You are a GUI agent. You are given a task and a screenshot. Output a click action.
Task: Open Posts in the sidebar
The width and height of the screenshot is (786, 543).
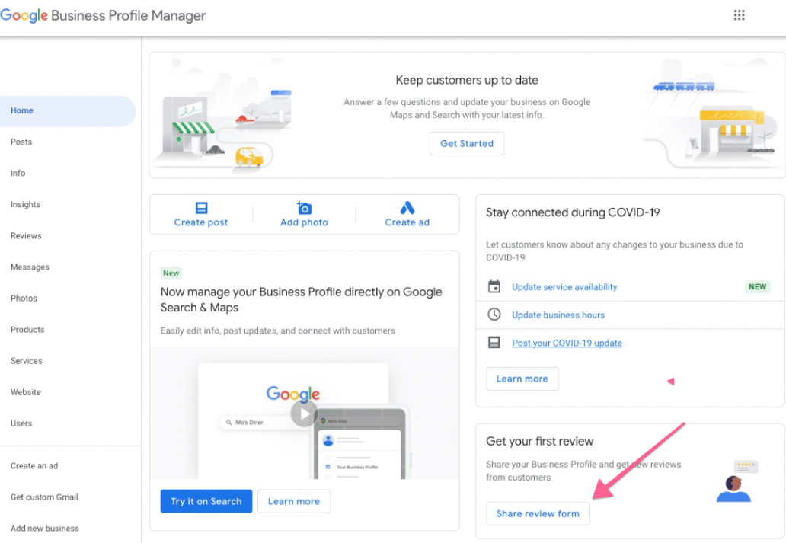click(x=21, y=142)
